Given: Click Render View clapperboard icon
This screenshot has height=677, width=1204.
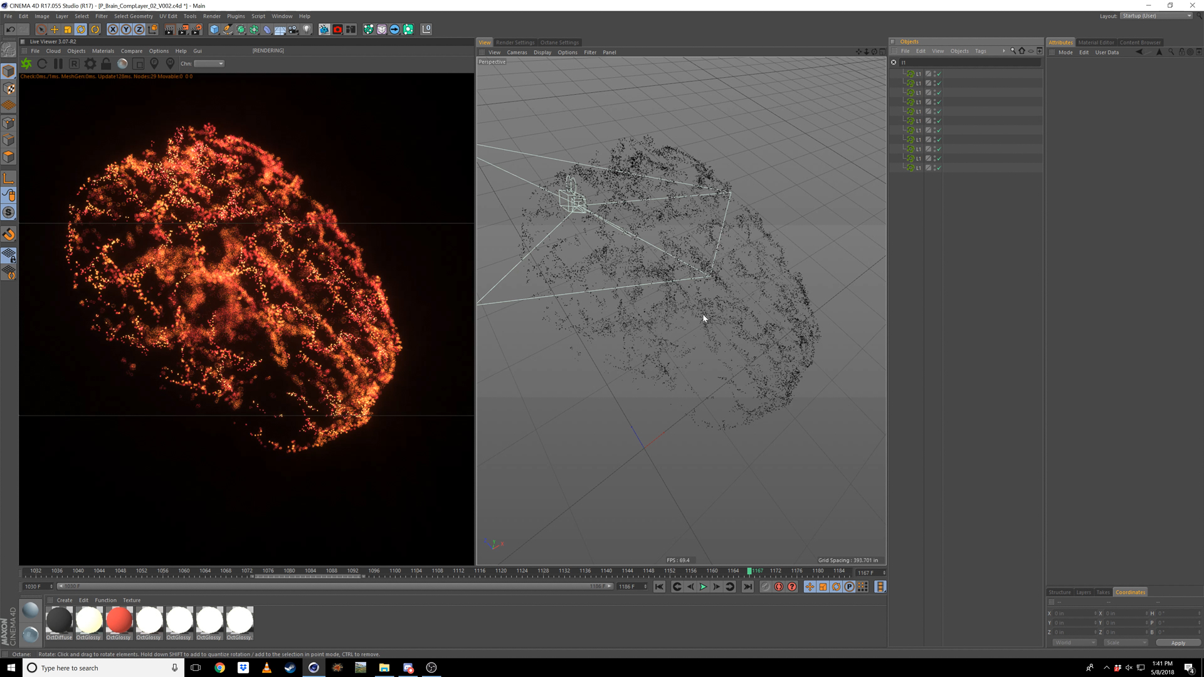Looking at the screenshot, I should point(169,29).
